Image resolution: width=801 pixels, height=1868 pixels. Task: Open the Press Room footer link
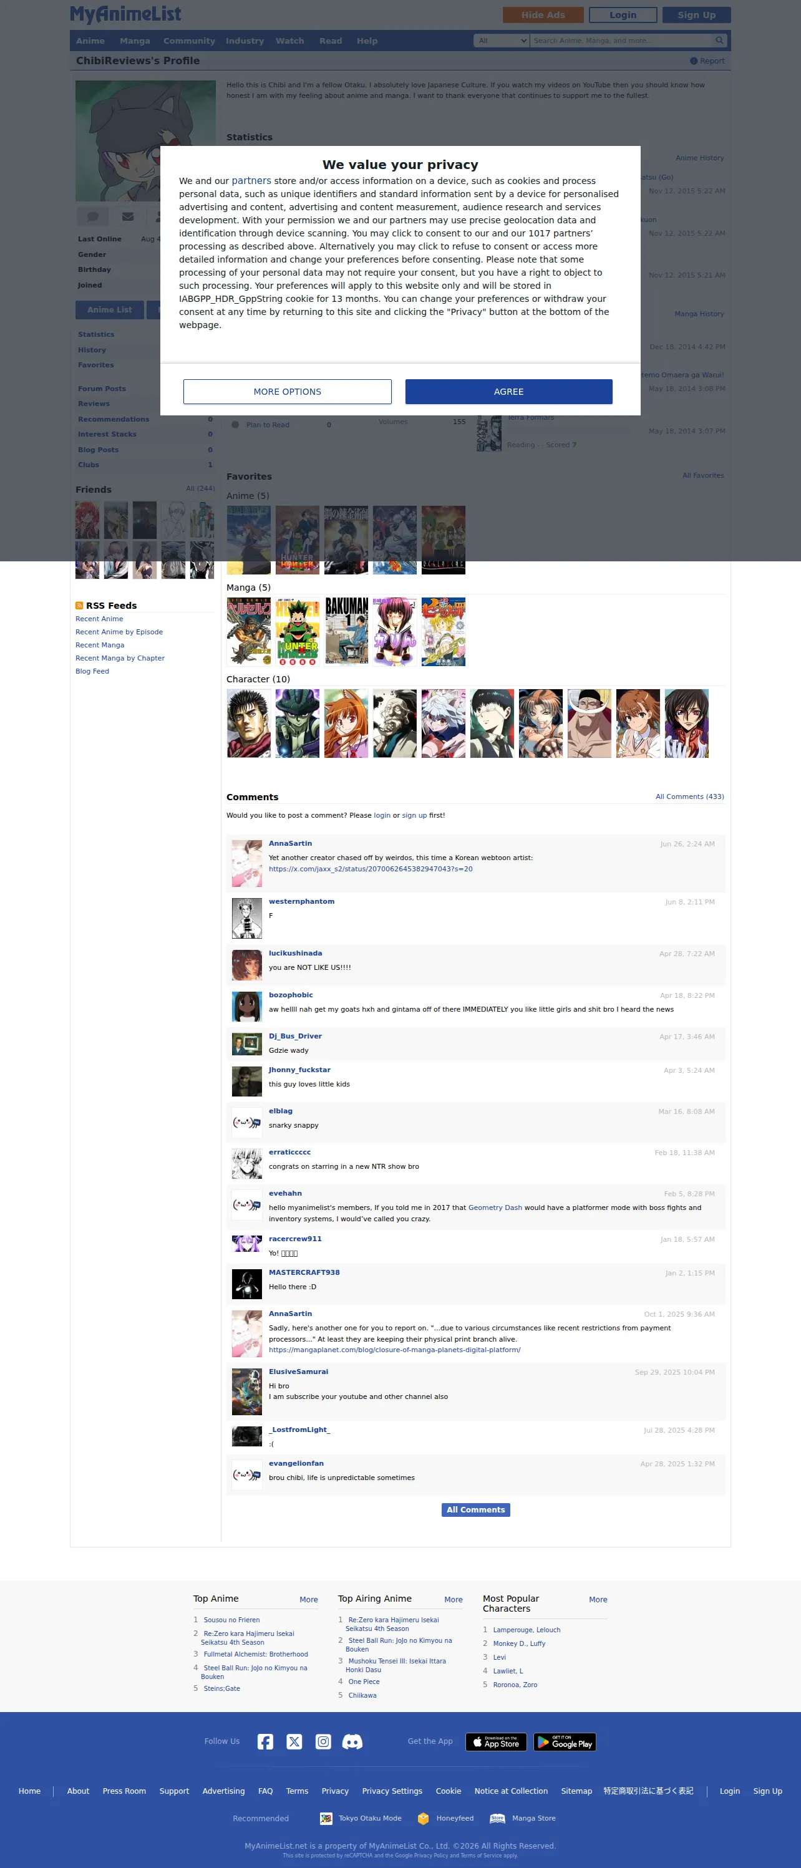tap(124, 1791)
